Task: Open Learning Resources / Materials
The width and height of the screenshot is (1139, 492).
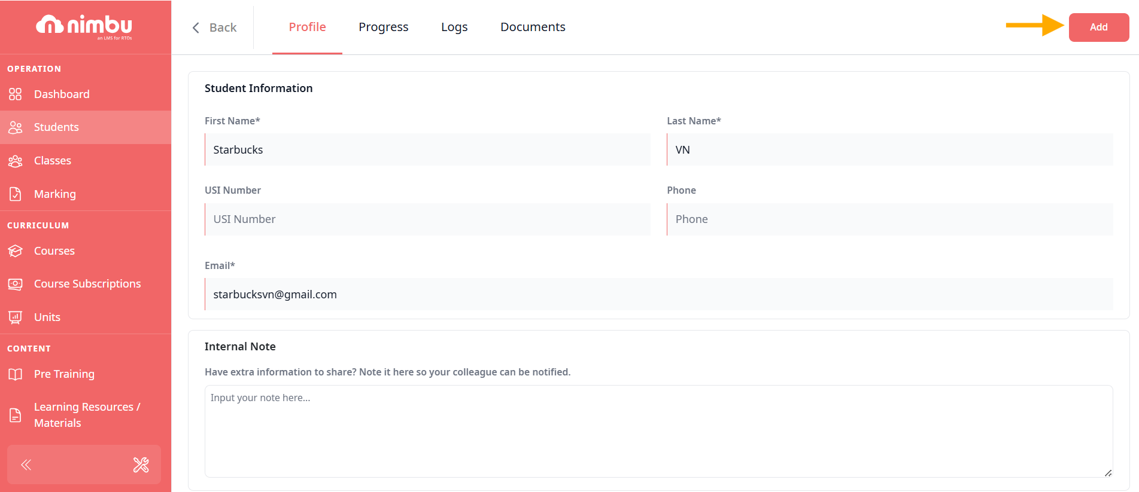Action: point(86,415)
